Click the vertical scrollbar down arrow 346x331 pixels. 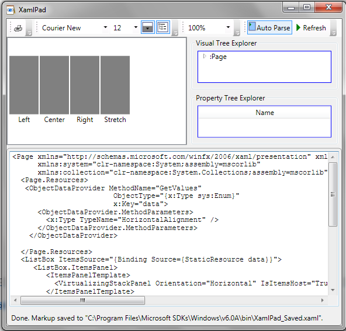coord(333,290)
